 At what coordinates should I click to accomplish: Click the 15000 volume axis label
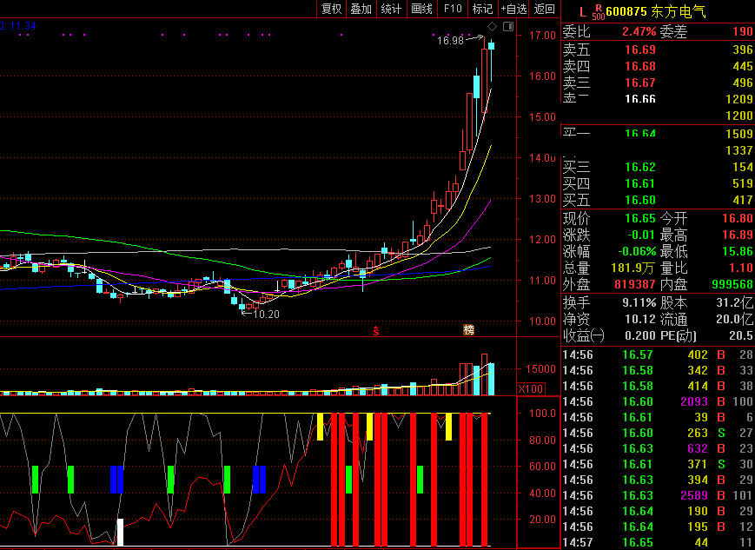tap(540, 369)
